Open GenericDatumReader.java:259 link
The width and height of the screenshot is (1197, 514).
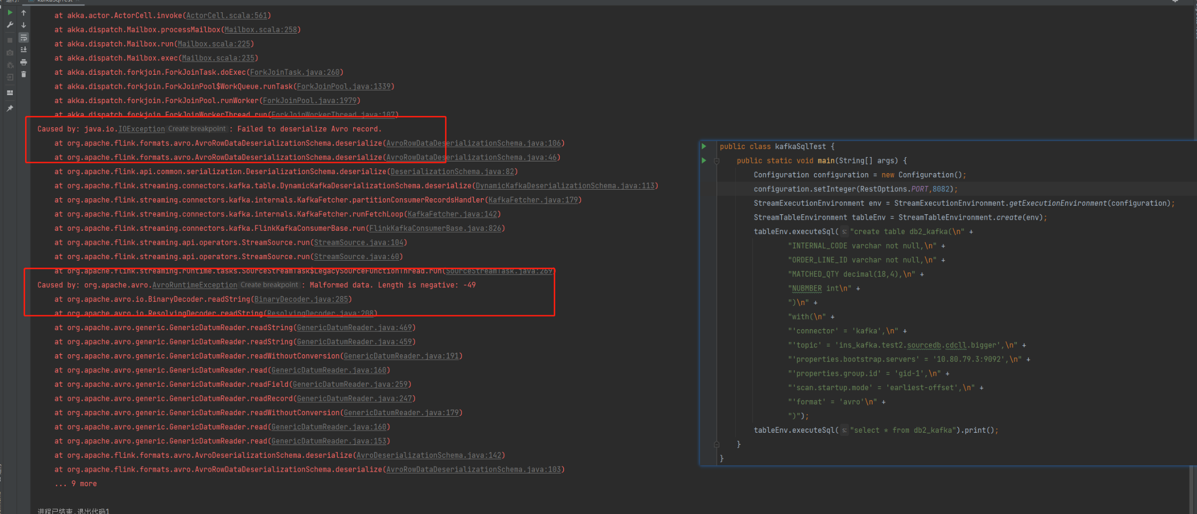350,384
